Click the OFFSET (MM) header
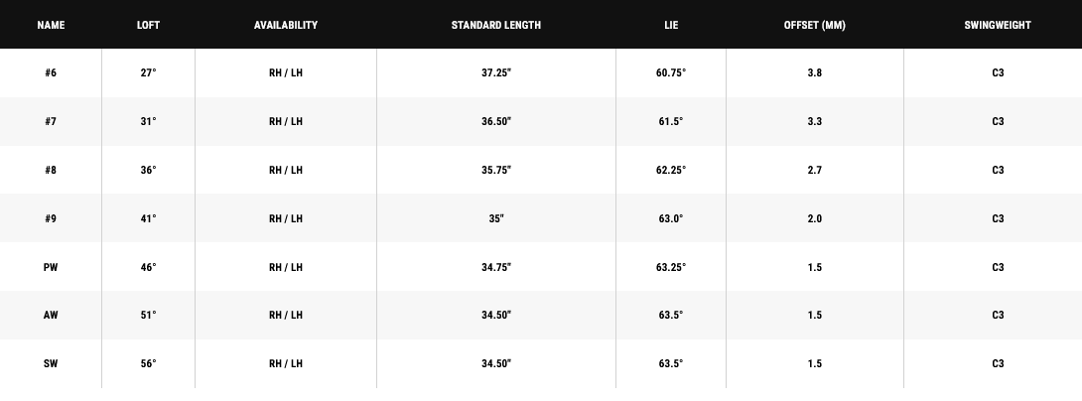This screenshot has height=401, width=1082. click(x=814, y=25)
